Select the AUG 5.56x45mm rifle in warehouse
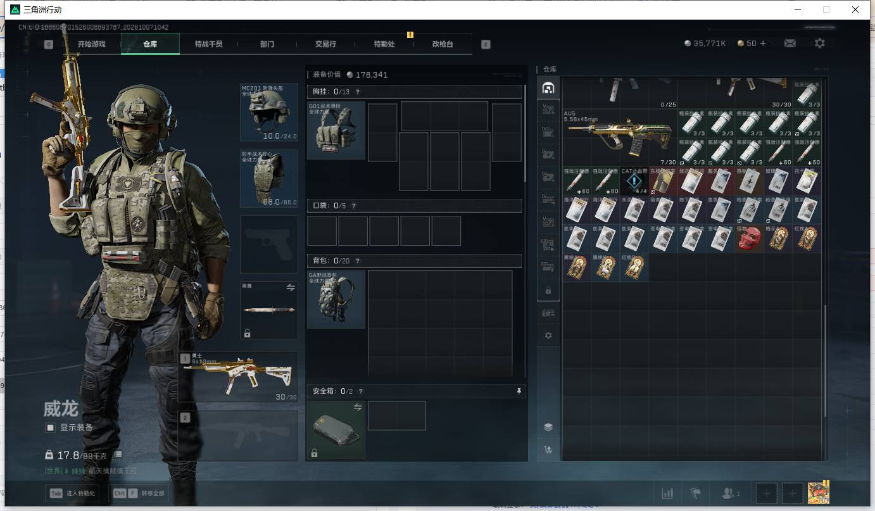The image size is (875, 511). (x=619, y=137)
